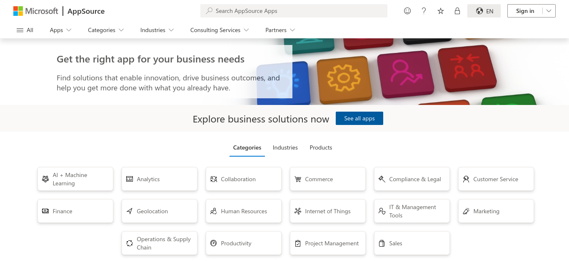Expand the Sign in dropdown arrow

point(549,11)
